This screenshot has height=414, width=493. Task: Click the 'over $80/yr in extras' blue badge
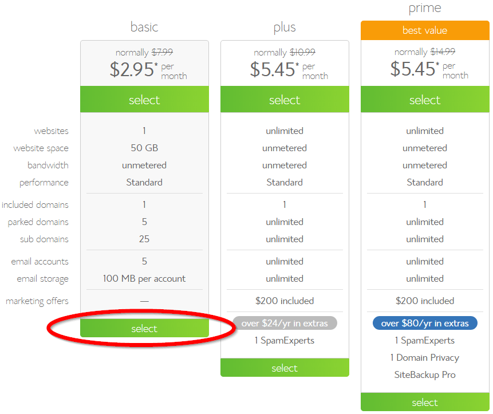[425, 323]
